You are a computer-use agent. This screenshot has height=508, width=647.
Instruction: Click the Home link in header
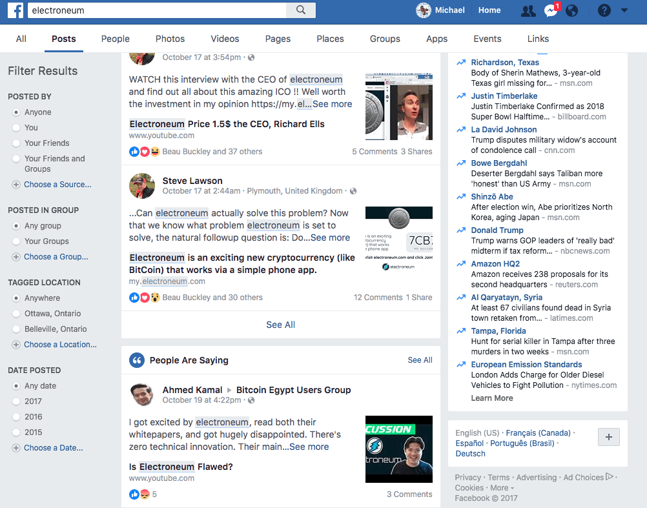click(489, 10)
